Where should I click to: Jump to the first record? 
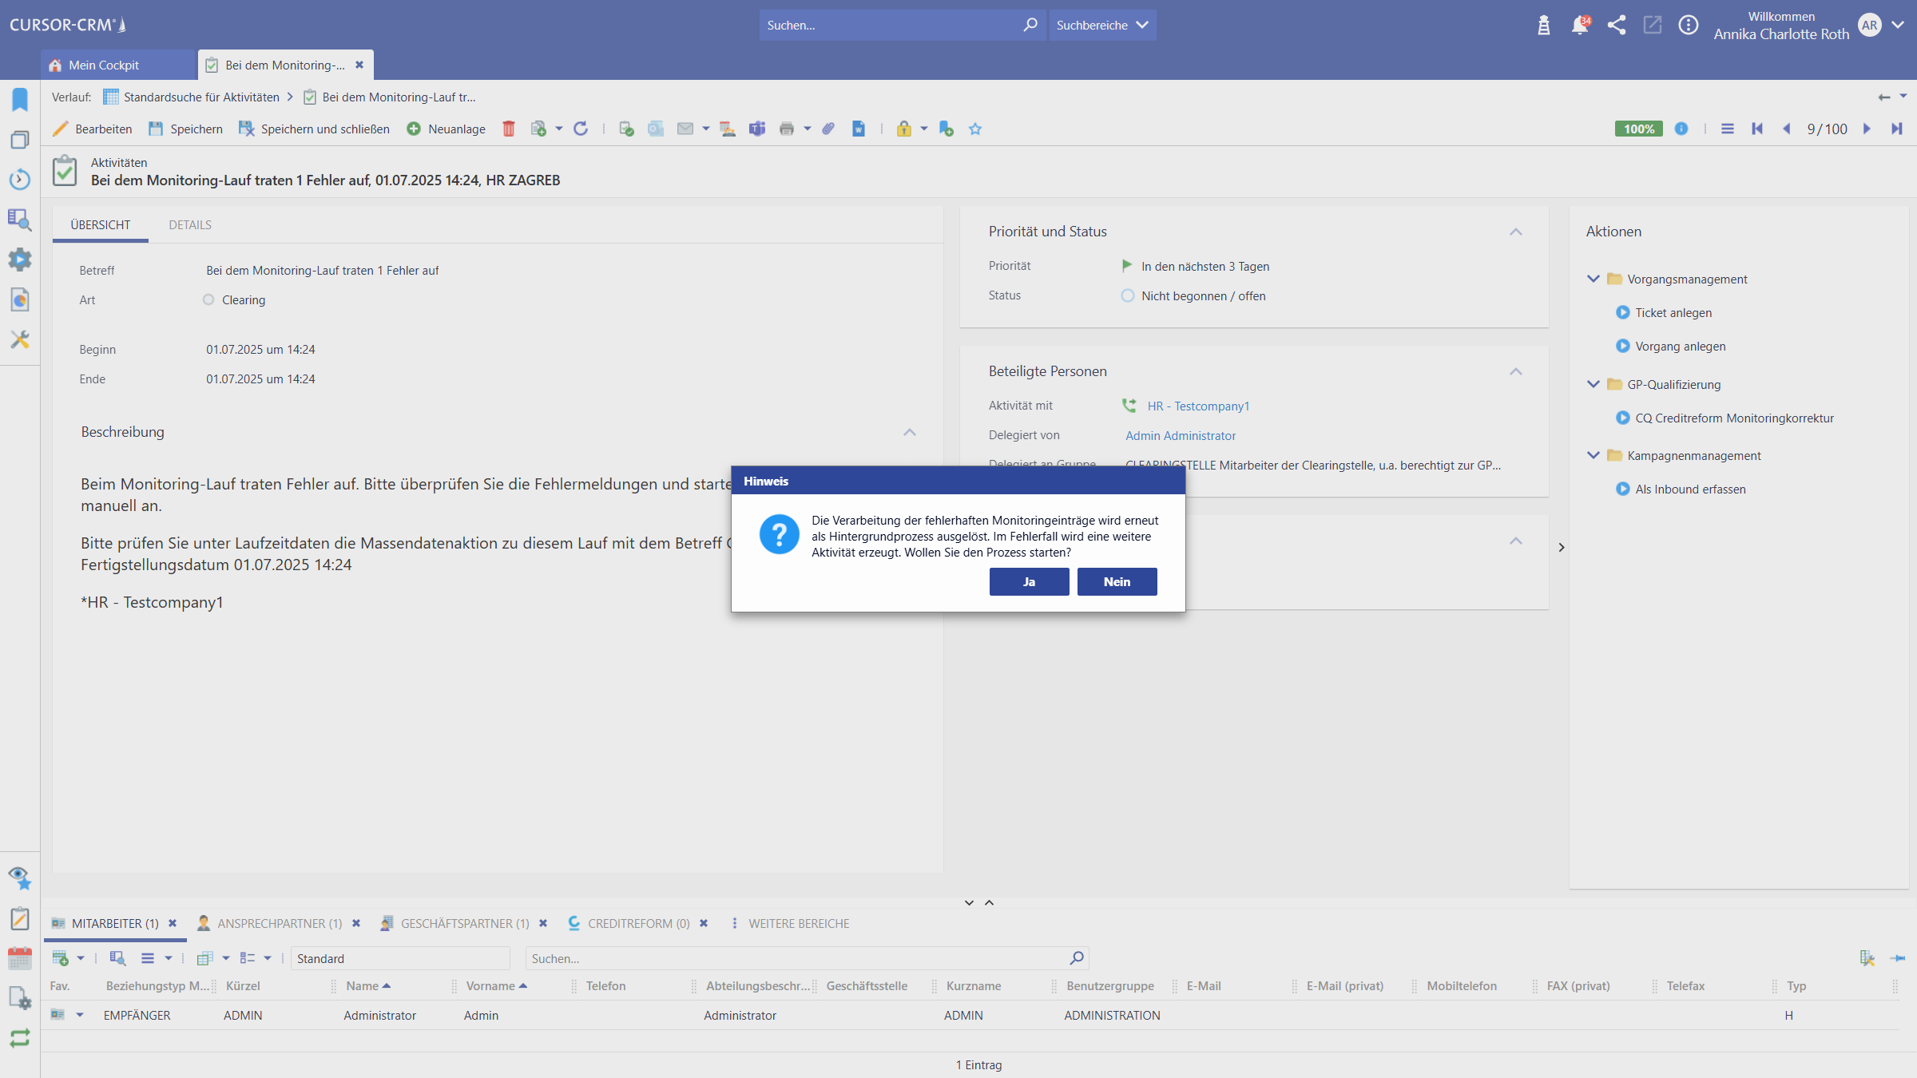point(1757,129)
